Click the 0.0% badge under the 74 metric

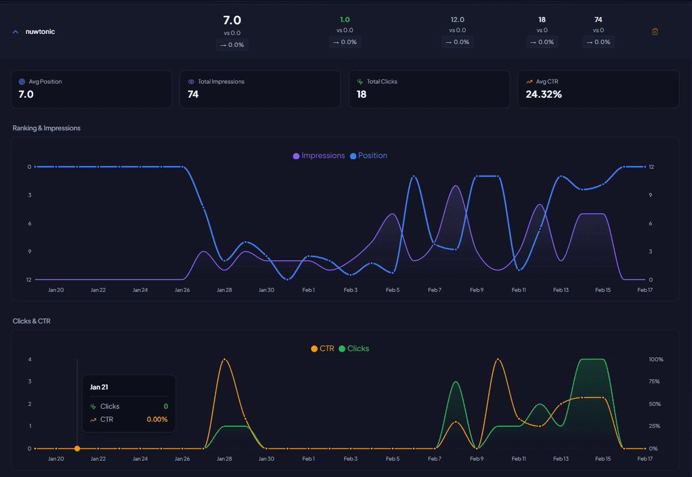coord(598,42)
